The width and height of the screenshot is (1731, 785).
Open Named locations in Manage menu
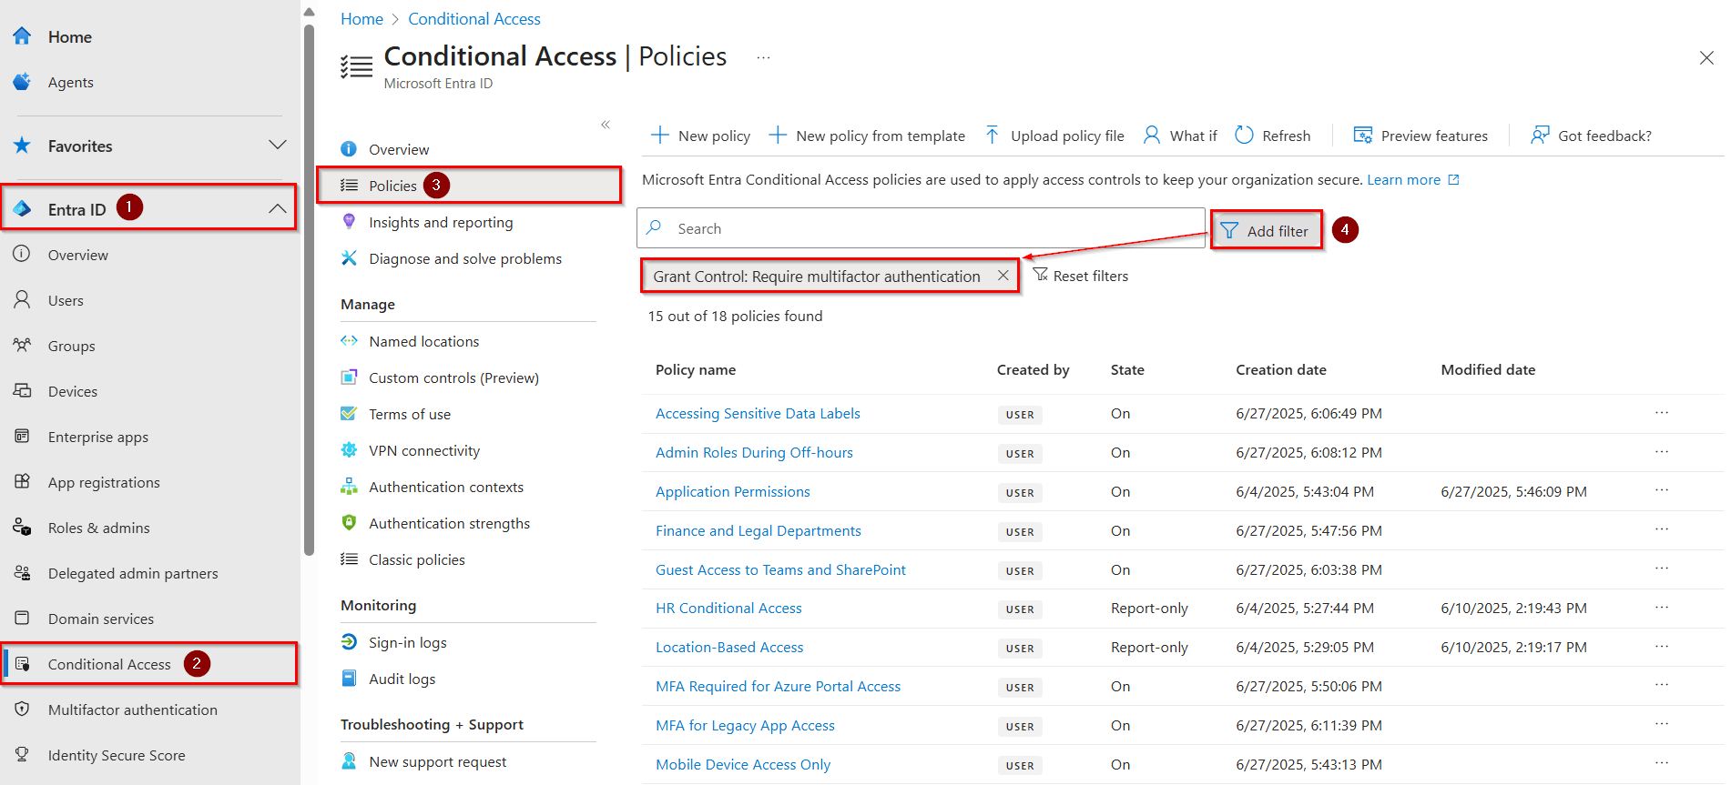tap(423, 341)
